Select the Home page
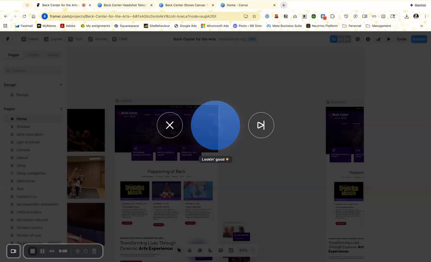Screen dimensions: 431x262 (x=33, y=119)
